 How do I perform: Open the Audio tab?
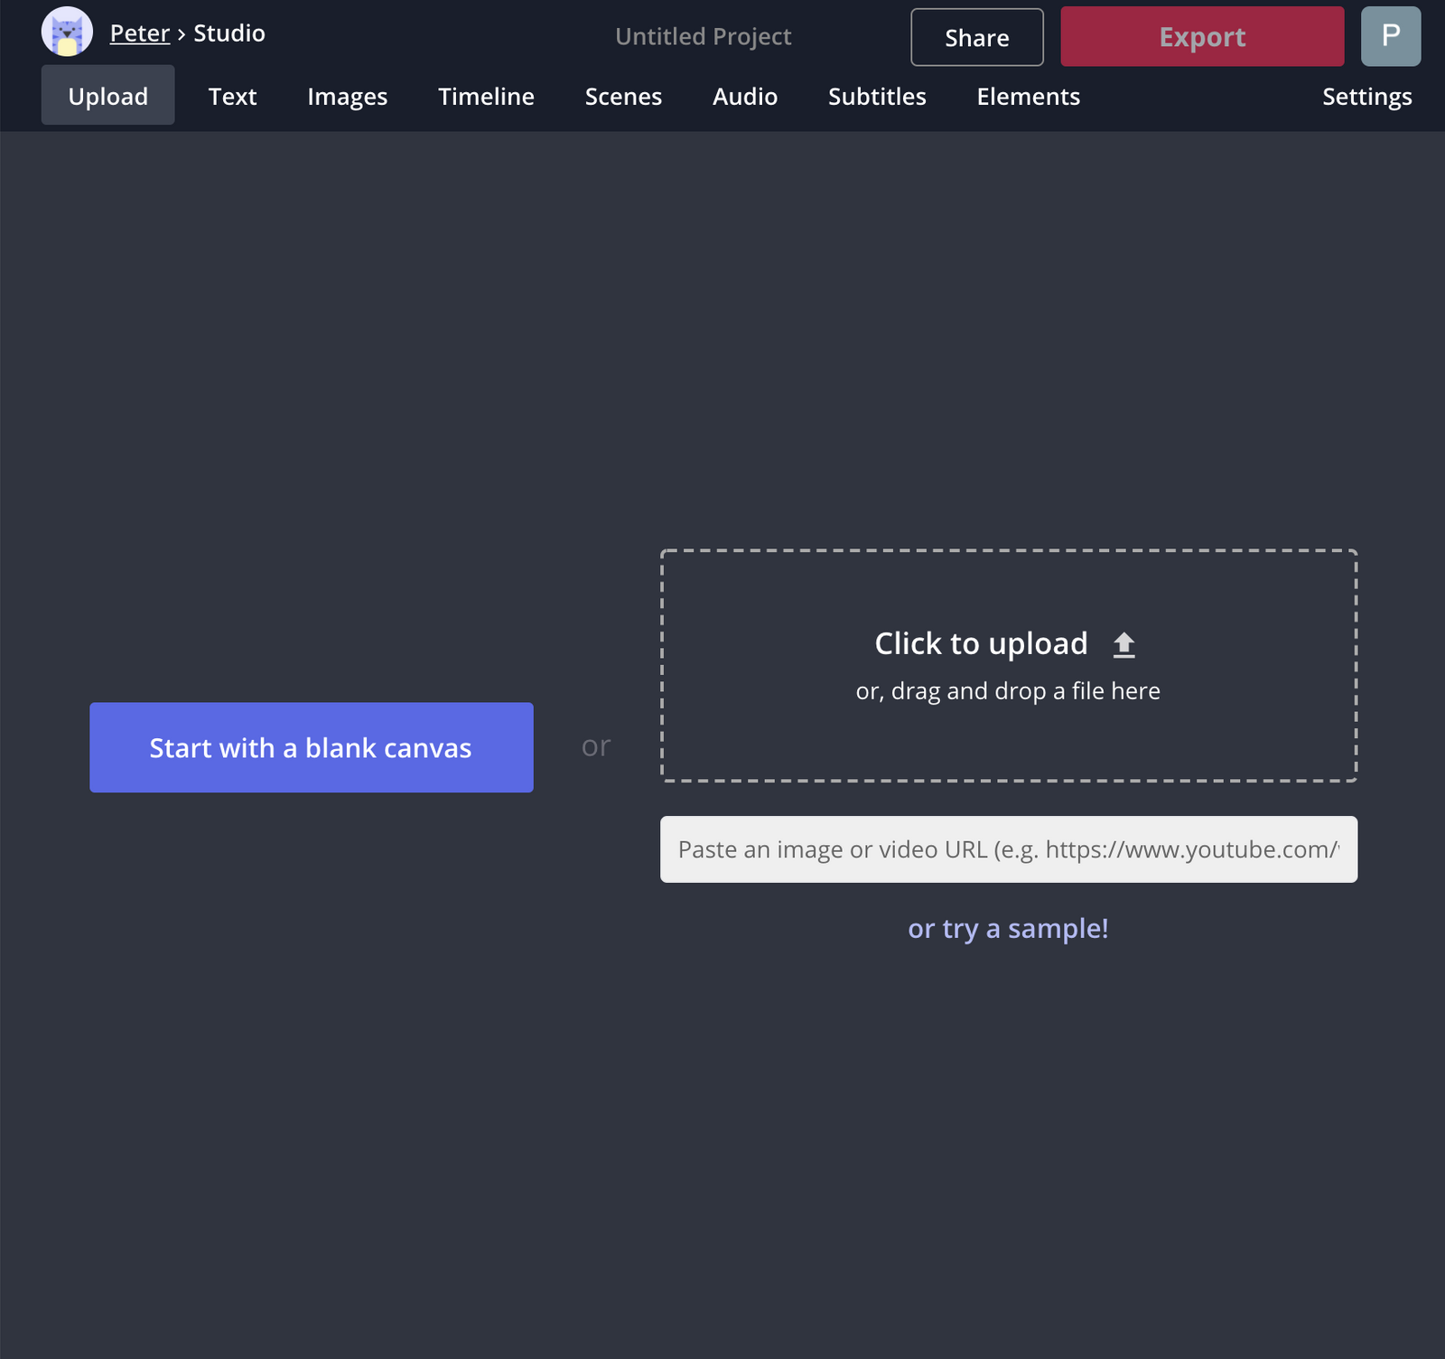click(x=744, y=96)
